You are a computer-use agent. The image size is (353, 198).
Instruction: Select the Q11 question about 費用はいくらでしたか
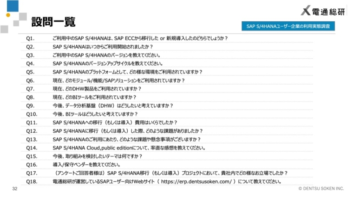115,123
